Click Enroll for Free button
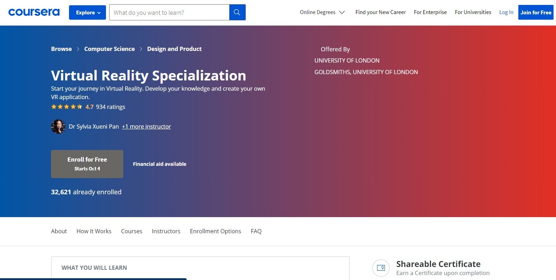The image size is (556, 280). coord(87,164)
